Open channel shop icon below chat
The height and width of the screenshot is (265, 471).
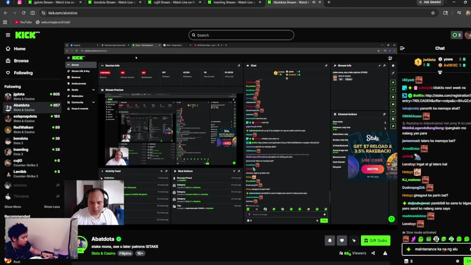pos(406,261)
